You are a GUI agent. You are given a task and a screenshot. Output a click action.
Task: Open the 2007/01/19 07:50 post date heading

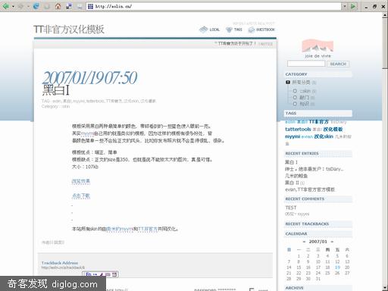pyautogui.click(x=89, y=77)
